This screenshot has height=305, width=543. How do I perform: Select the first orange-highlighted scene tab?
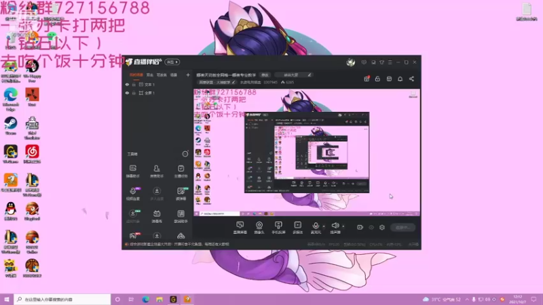pyautogui.click(x=136, y=75)
